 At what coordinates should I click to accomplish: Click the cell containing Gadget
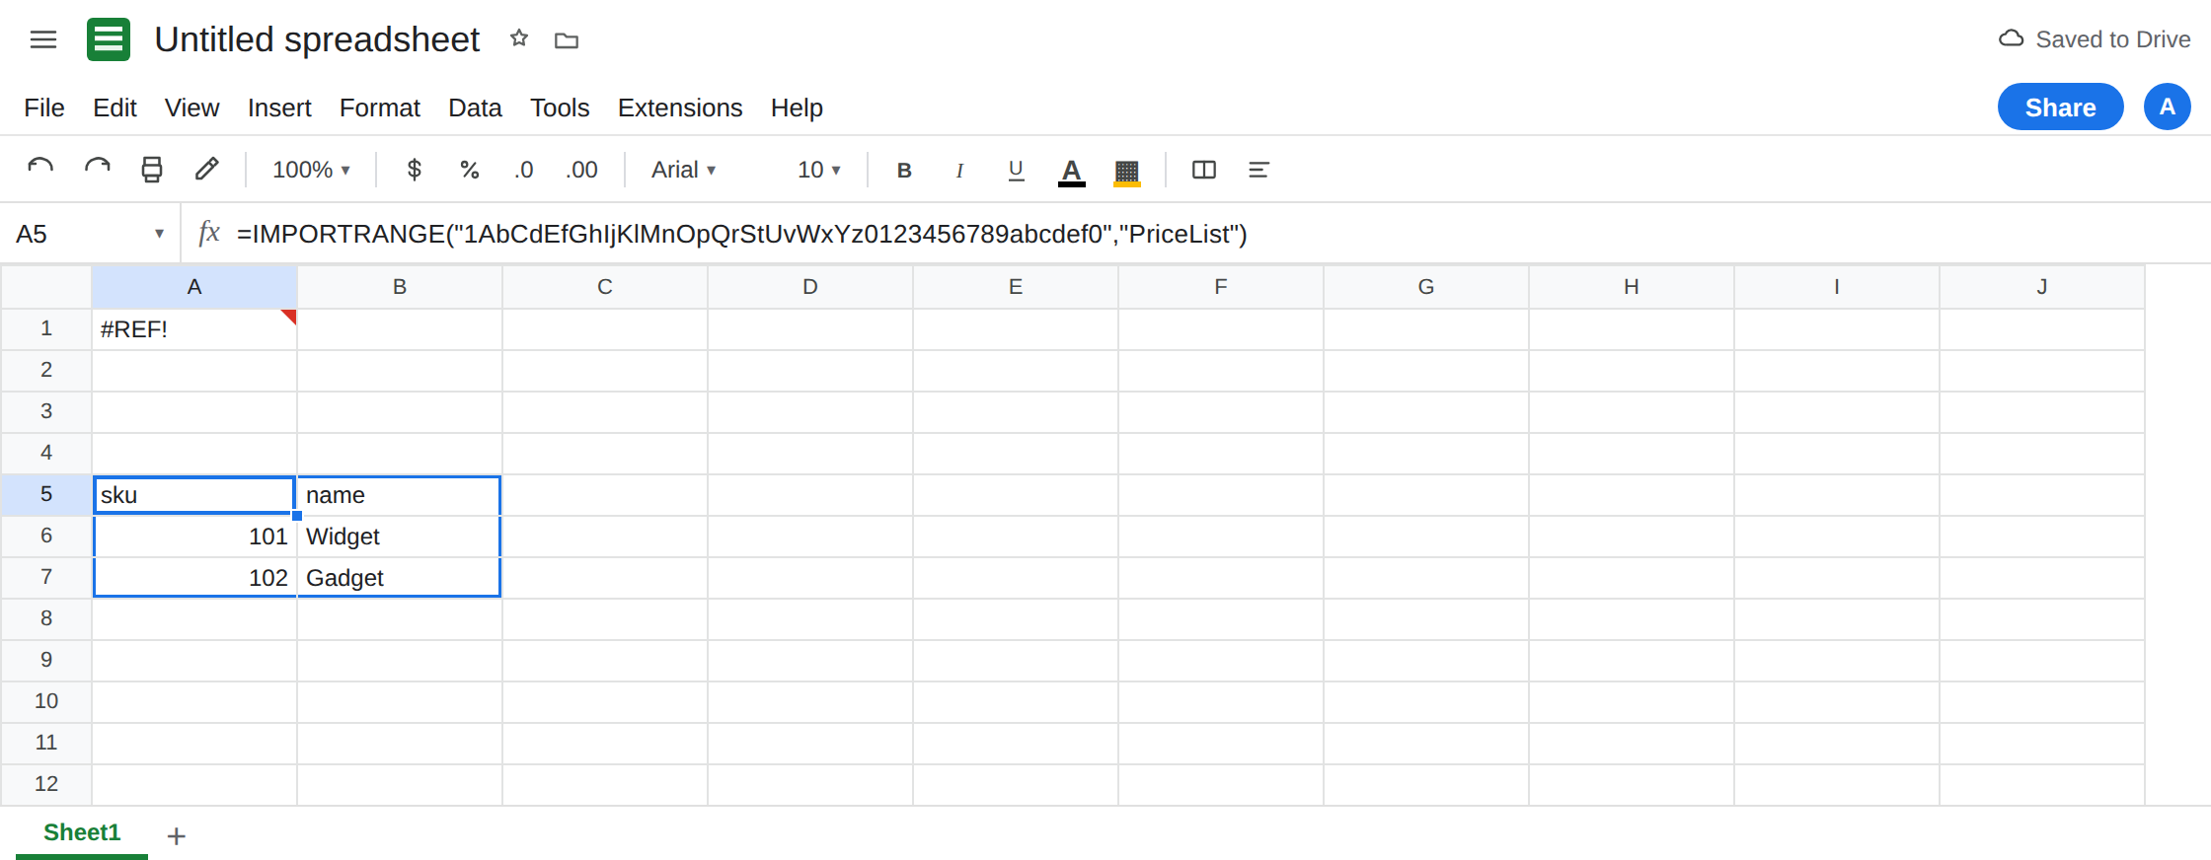click(400, 578)
